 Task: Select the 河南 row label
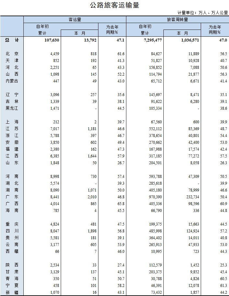[x=12, y=176]
